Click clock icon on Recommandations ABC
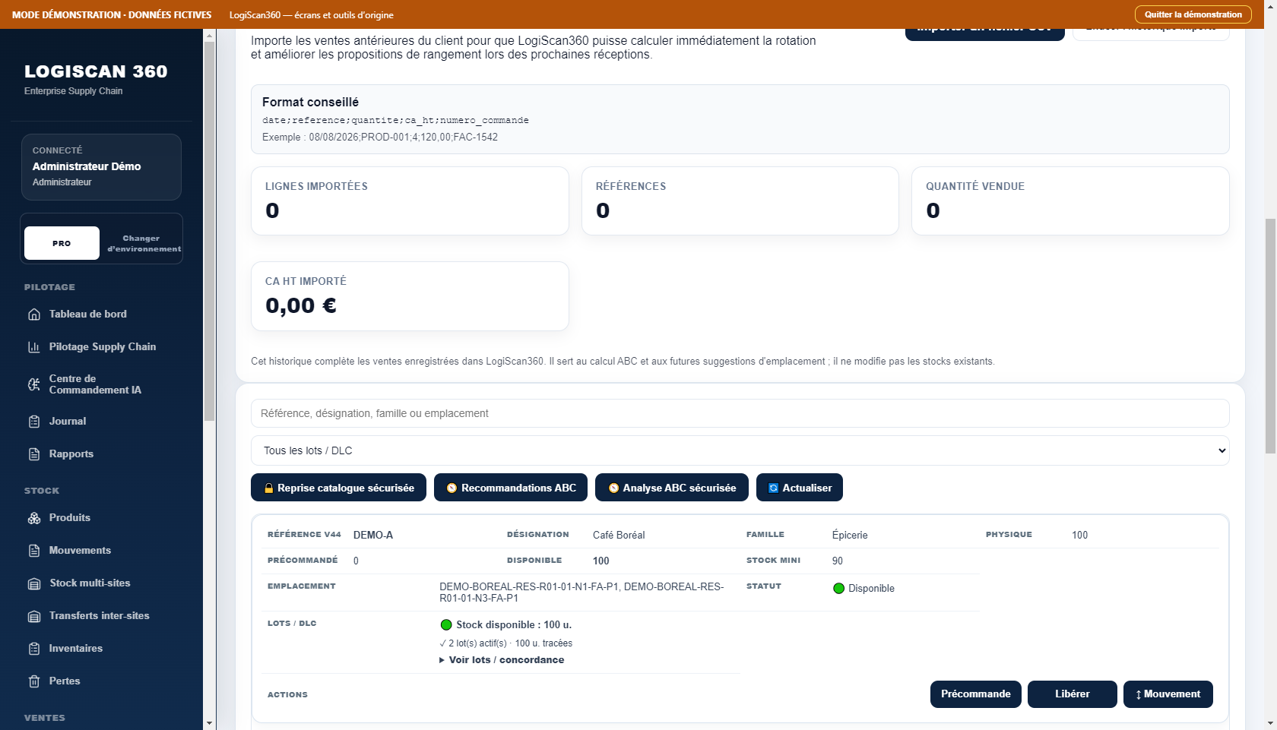Viewport: 1277px width, 730px height. click(452, 488)
